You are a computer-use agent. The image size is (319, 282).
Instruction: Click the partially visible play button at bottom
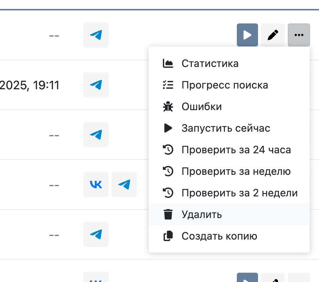pyautogui.click(x=247, y=278)
